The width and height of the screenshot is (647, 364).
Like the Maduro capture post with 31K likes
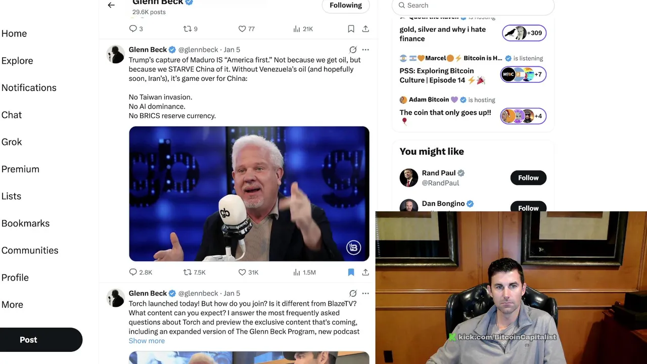[248, 272]
